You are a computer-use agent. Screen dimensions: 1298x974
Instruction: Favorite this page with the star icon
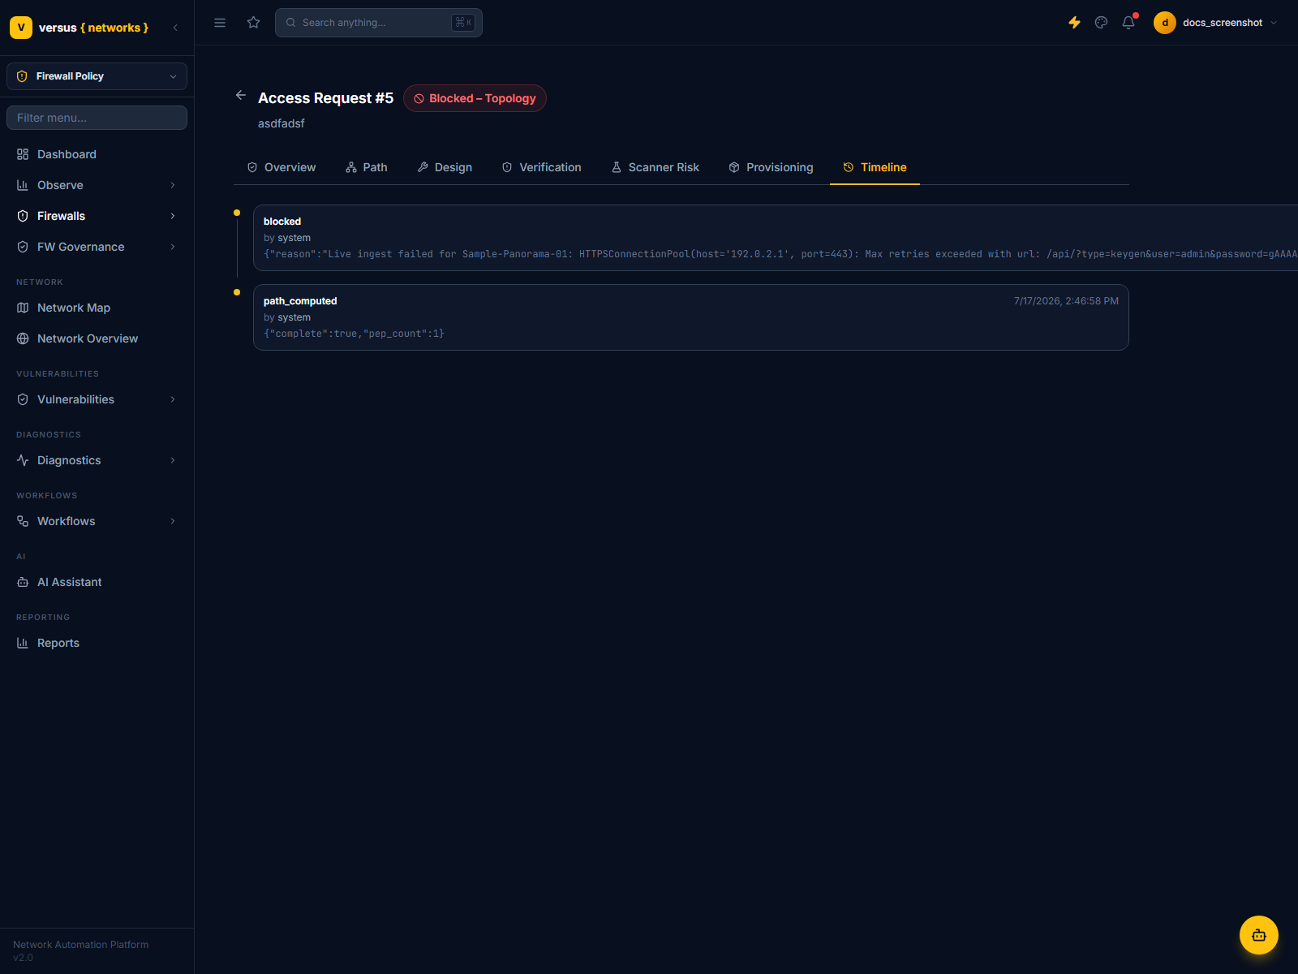point(254,23)
